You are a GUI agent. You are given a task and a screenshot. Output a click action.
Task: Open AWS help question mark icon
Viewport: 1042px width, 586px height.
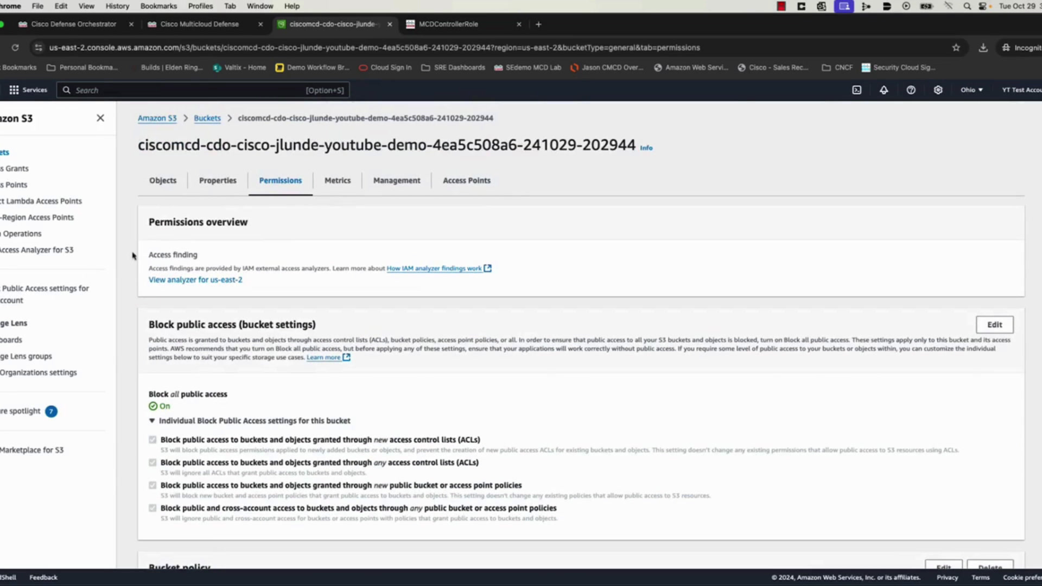pos(911,90)
